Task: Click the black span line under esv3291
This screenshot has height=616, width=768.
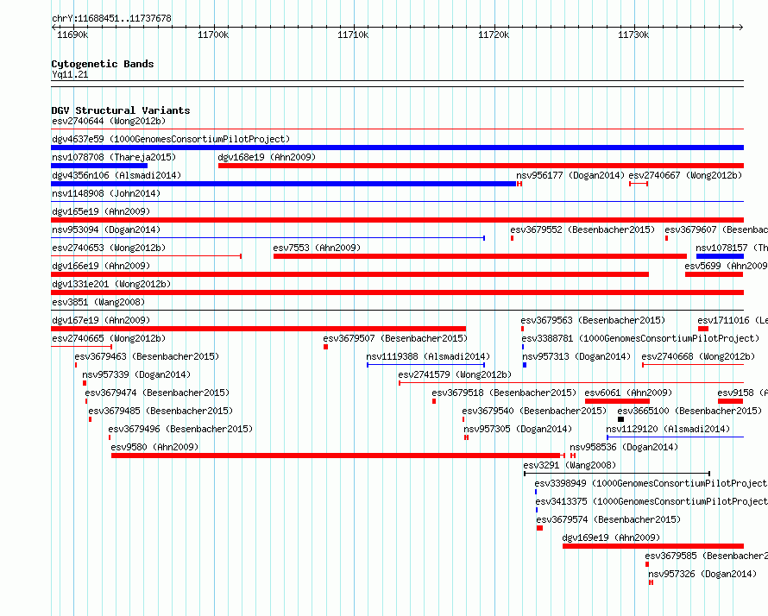Action: [x=617, y=474]
